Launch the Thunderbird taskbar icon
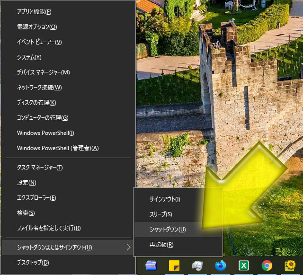Image resolution: width=303 pixels, height=275 pixels. (x=221, y=266)
